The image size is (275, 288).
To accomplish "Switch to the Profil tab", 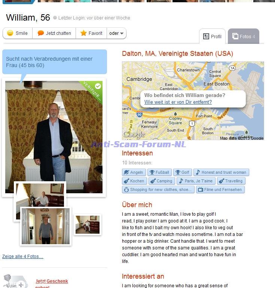I will click(212, 36).
